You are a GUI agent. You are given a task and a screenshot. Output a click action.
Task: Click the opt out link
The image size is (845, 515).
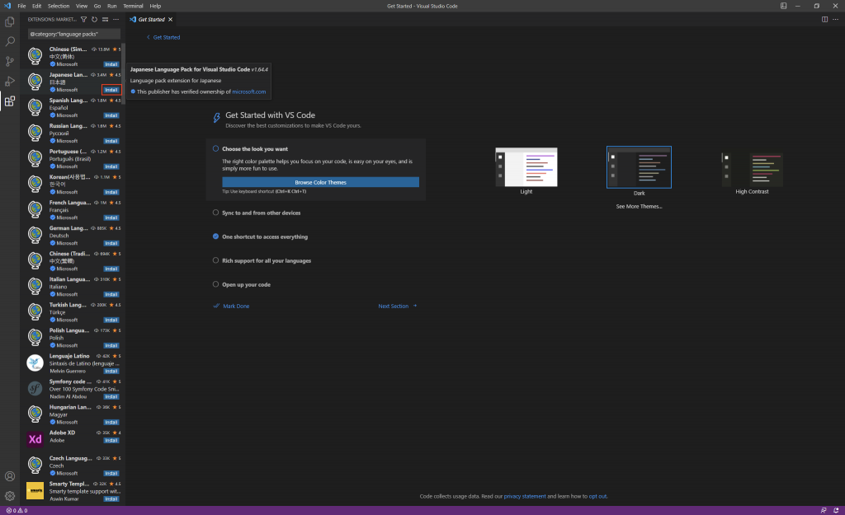pos(597,497)
